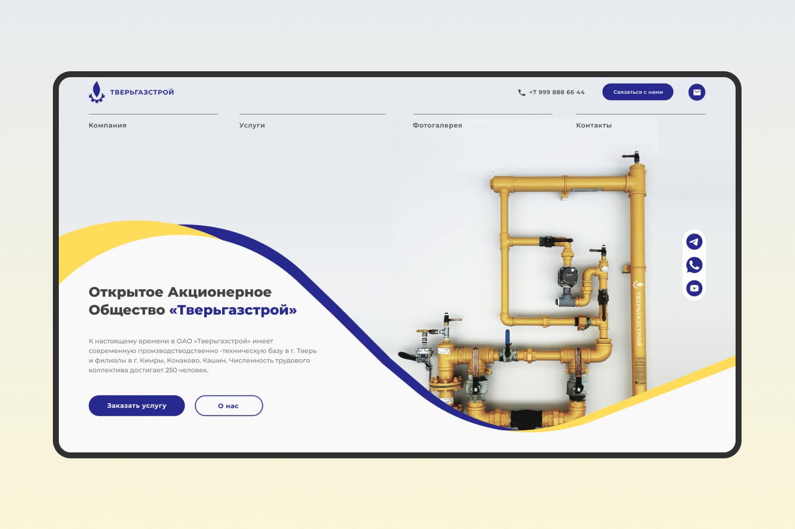Call the +7 999 888 66 44 number link
Image resolution: width=795 pixels, height=529 pixels.
tap(557, 93)
